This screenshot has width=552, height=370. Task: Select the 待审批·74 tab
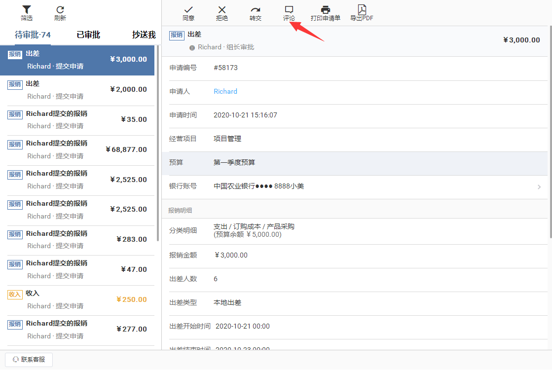pyautogui.click(x=33, y=35)
